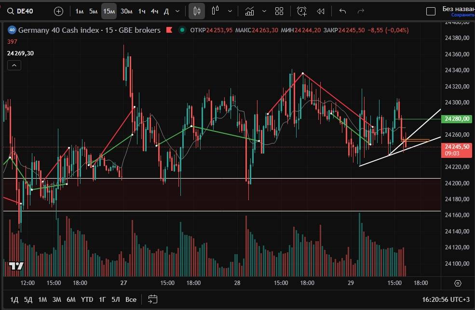Toggle the green market status dot
The width and height of the screenshot is (475, 310).
[182, 30]
